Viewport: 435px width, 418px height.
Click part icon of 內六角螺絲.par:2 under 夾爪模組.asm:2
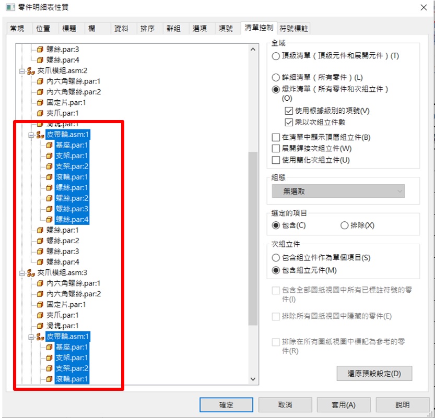coord(40,92)
